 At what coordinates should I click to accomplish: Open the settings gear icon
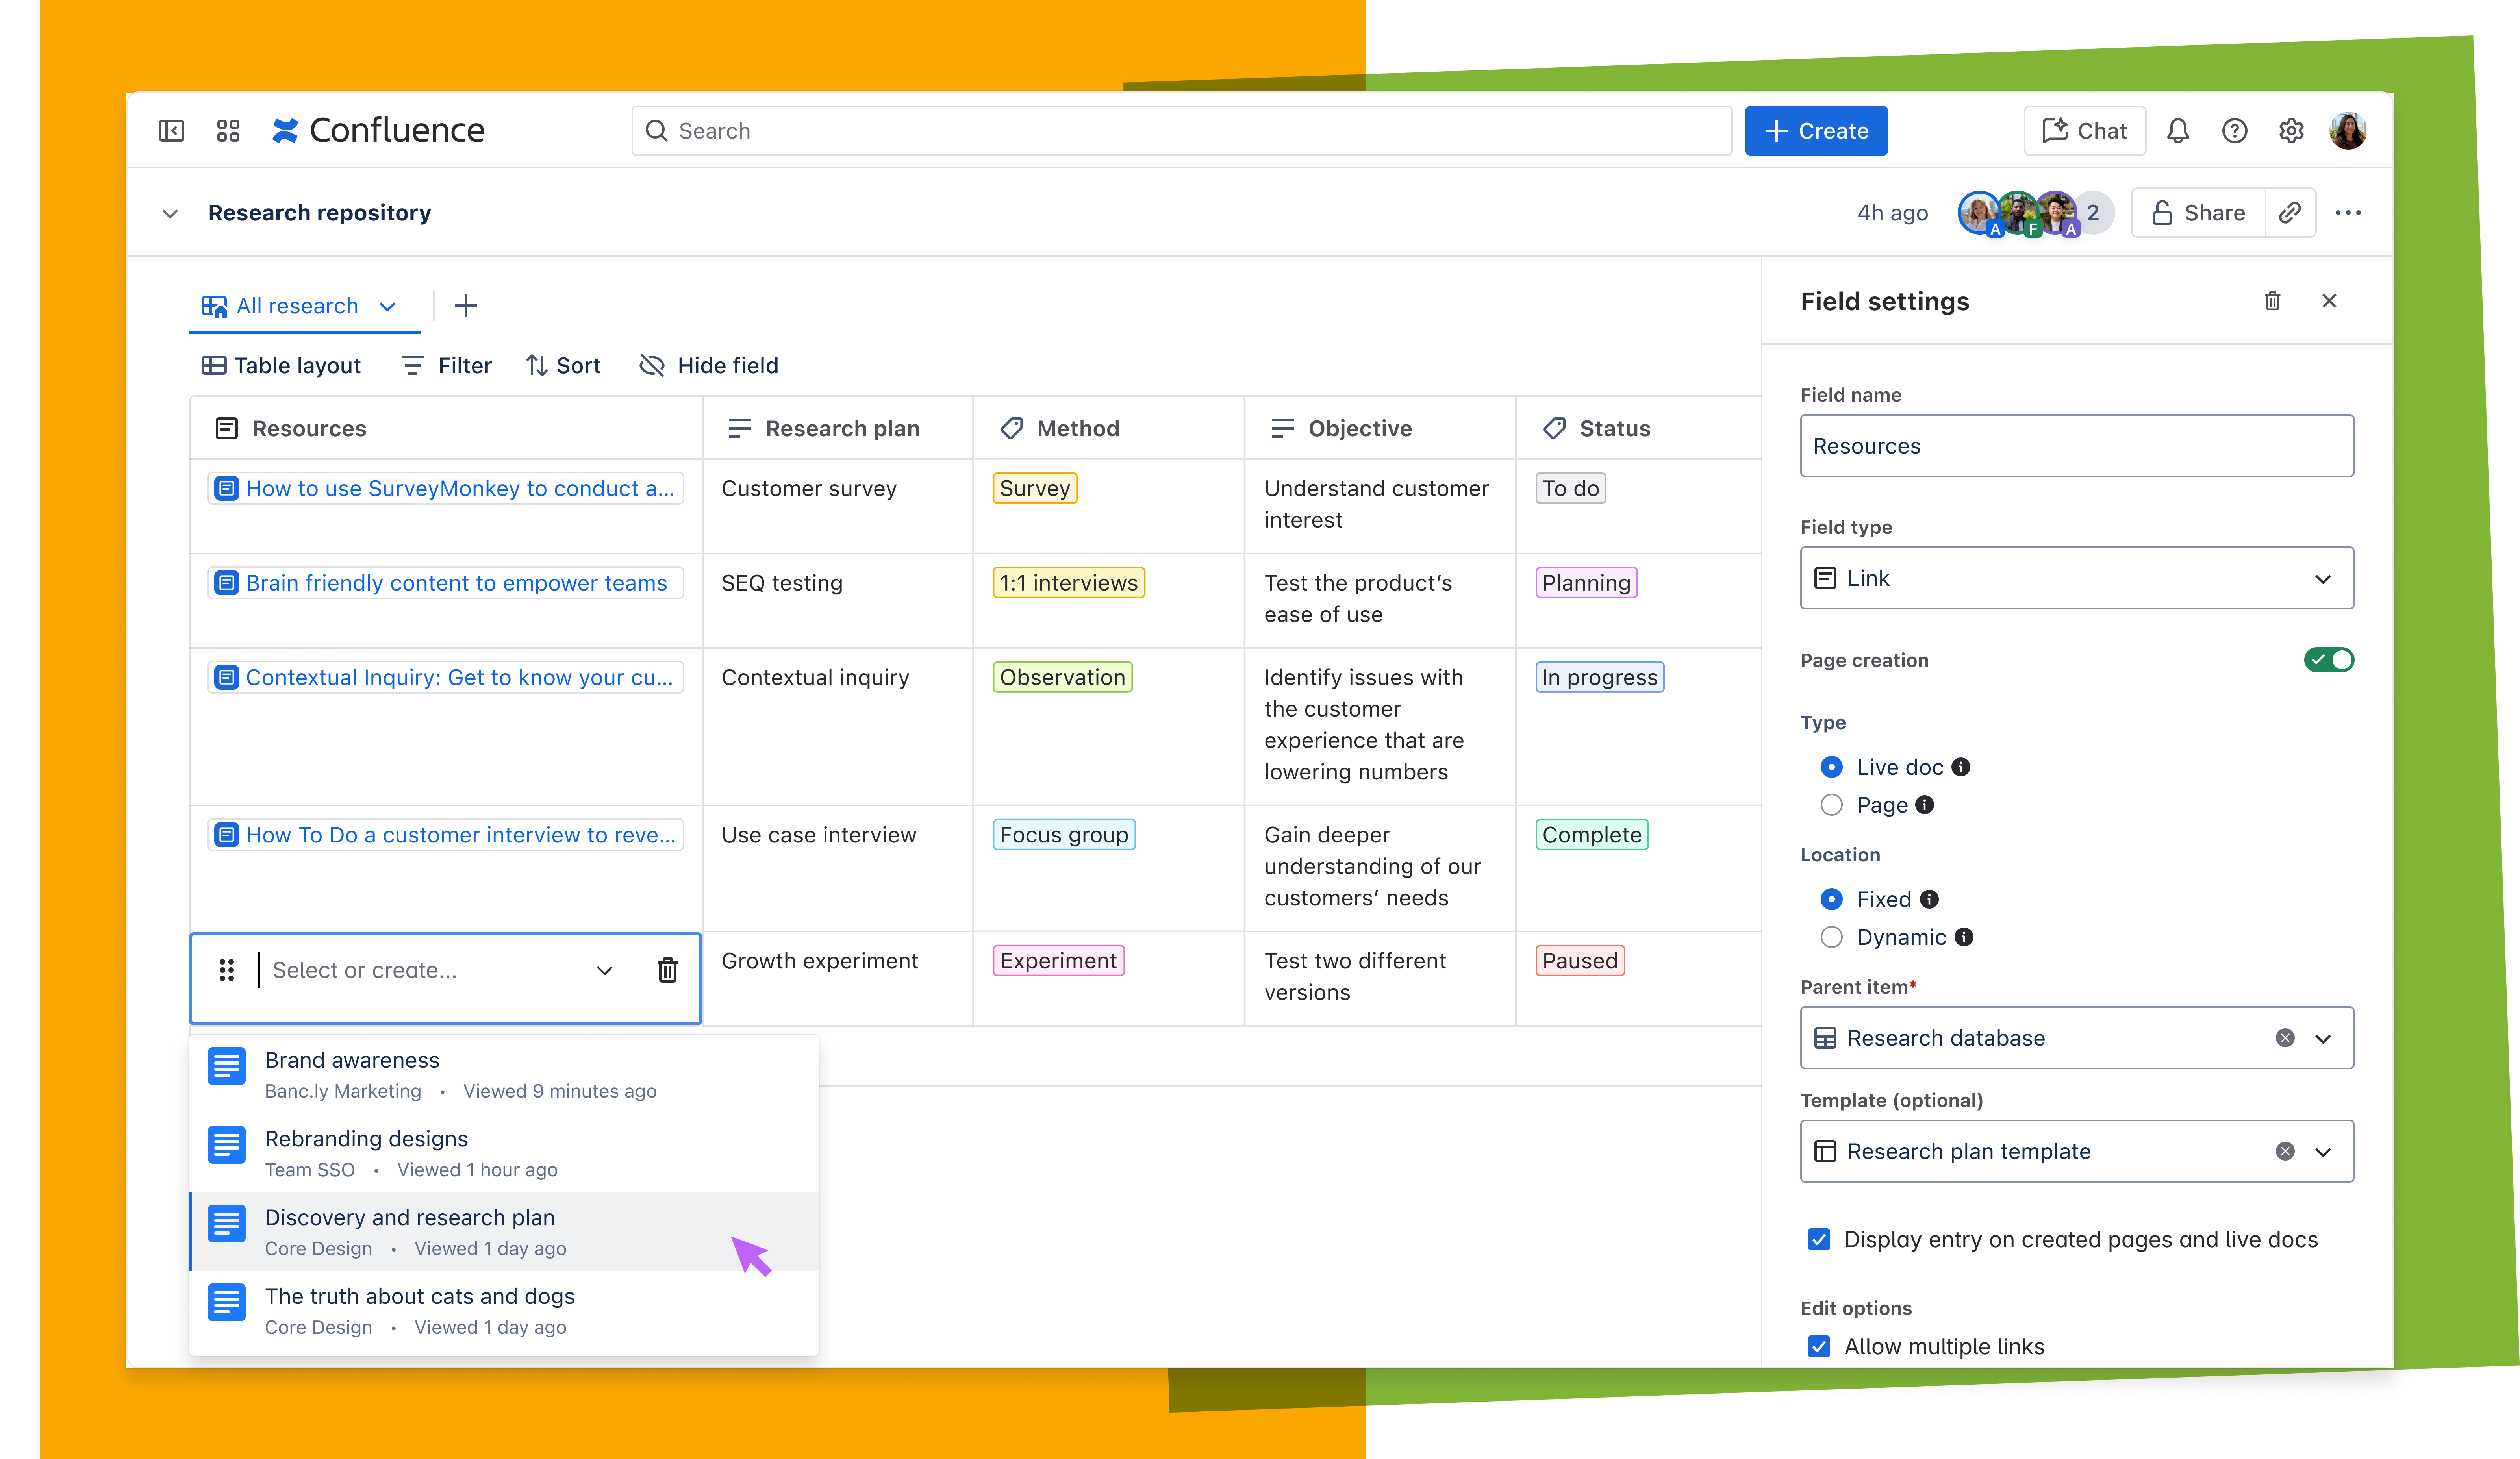click(x=2291, y=131)
